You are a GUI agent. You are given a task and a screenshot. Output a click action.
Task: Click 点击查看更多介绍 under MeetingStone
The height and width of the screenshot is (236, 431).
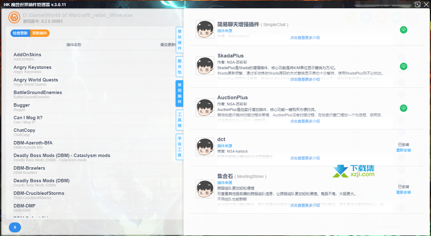pos(305,206)
